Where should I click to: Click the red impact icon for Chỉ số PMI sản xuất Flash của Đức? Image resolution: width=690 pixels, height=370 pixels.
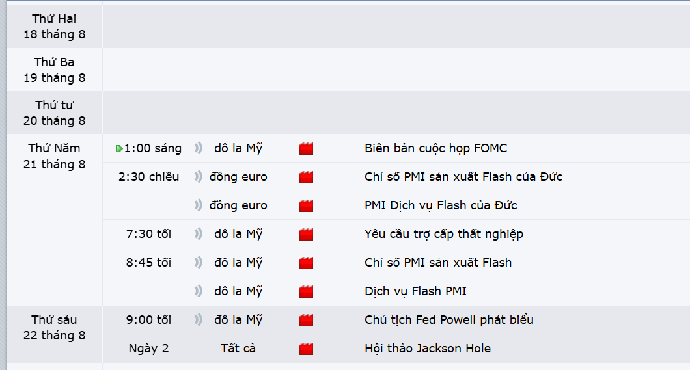[306, 177]
